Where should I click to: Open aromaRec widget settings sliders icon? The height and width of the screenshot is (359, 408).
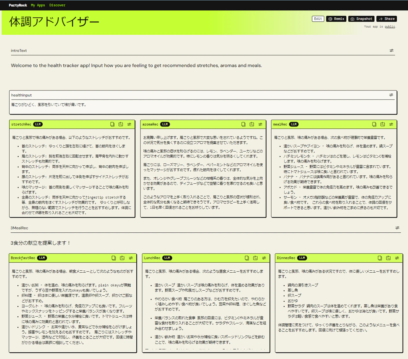coord(260,124)
